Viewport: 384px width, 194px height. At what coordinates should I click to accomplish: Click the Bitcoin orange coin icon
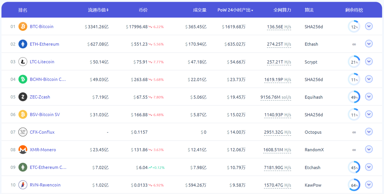(x=23, y=26)
